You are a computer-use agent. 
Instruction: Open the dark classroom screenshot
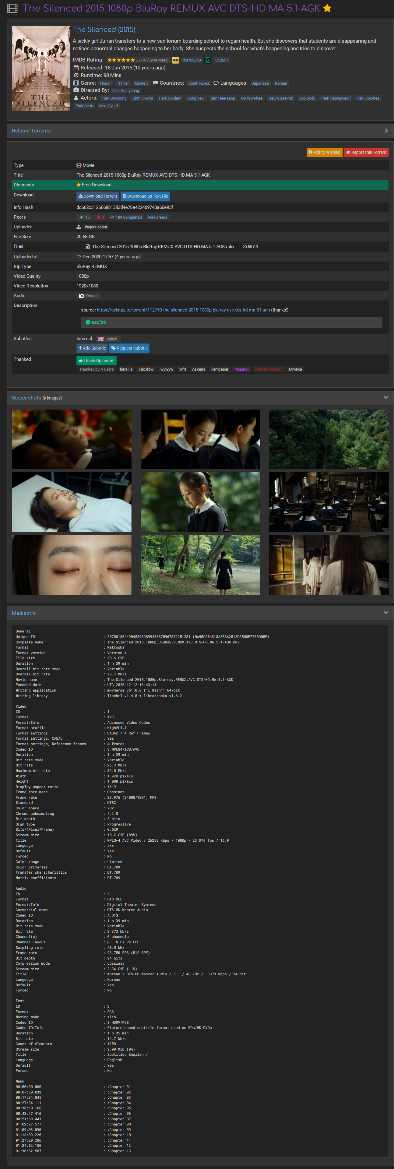(x=329, y=502)
